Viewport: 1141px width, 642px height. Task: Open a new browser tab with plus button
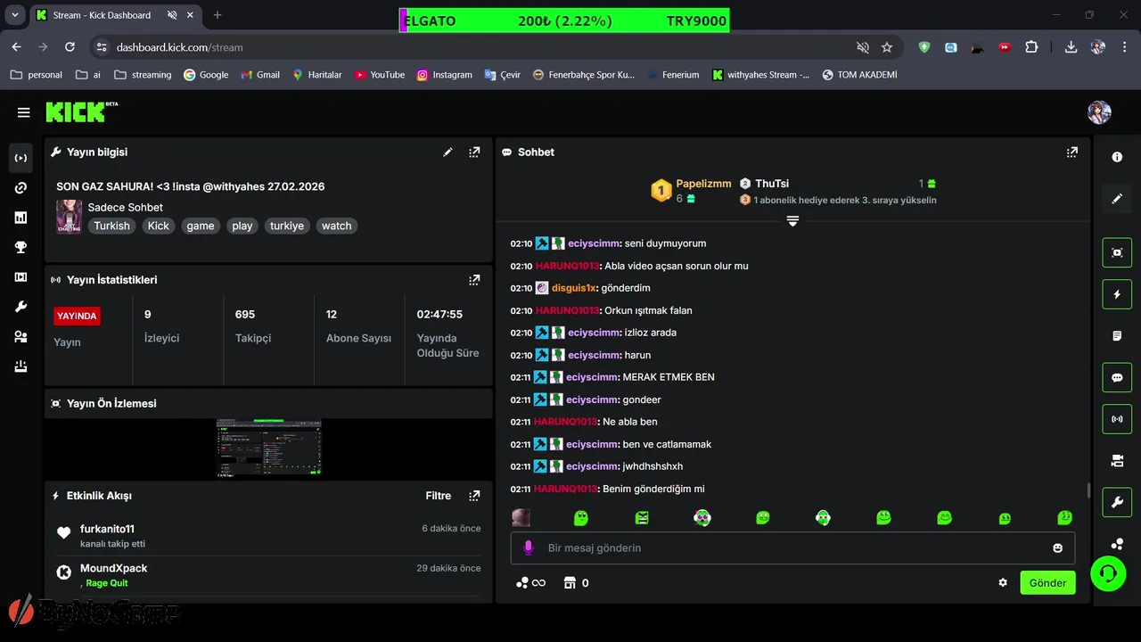218,15
